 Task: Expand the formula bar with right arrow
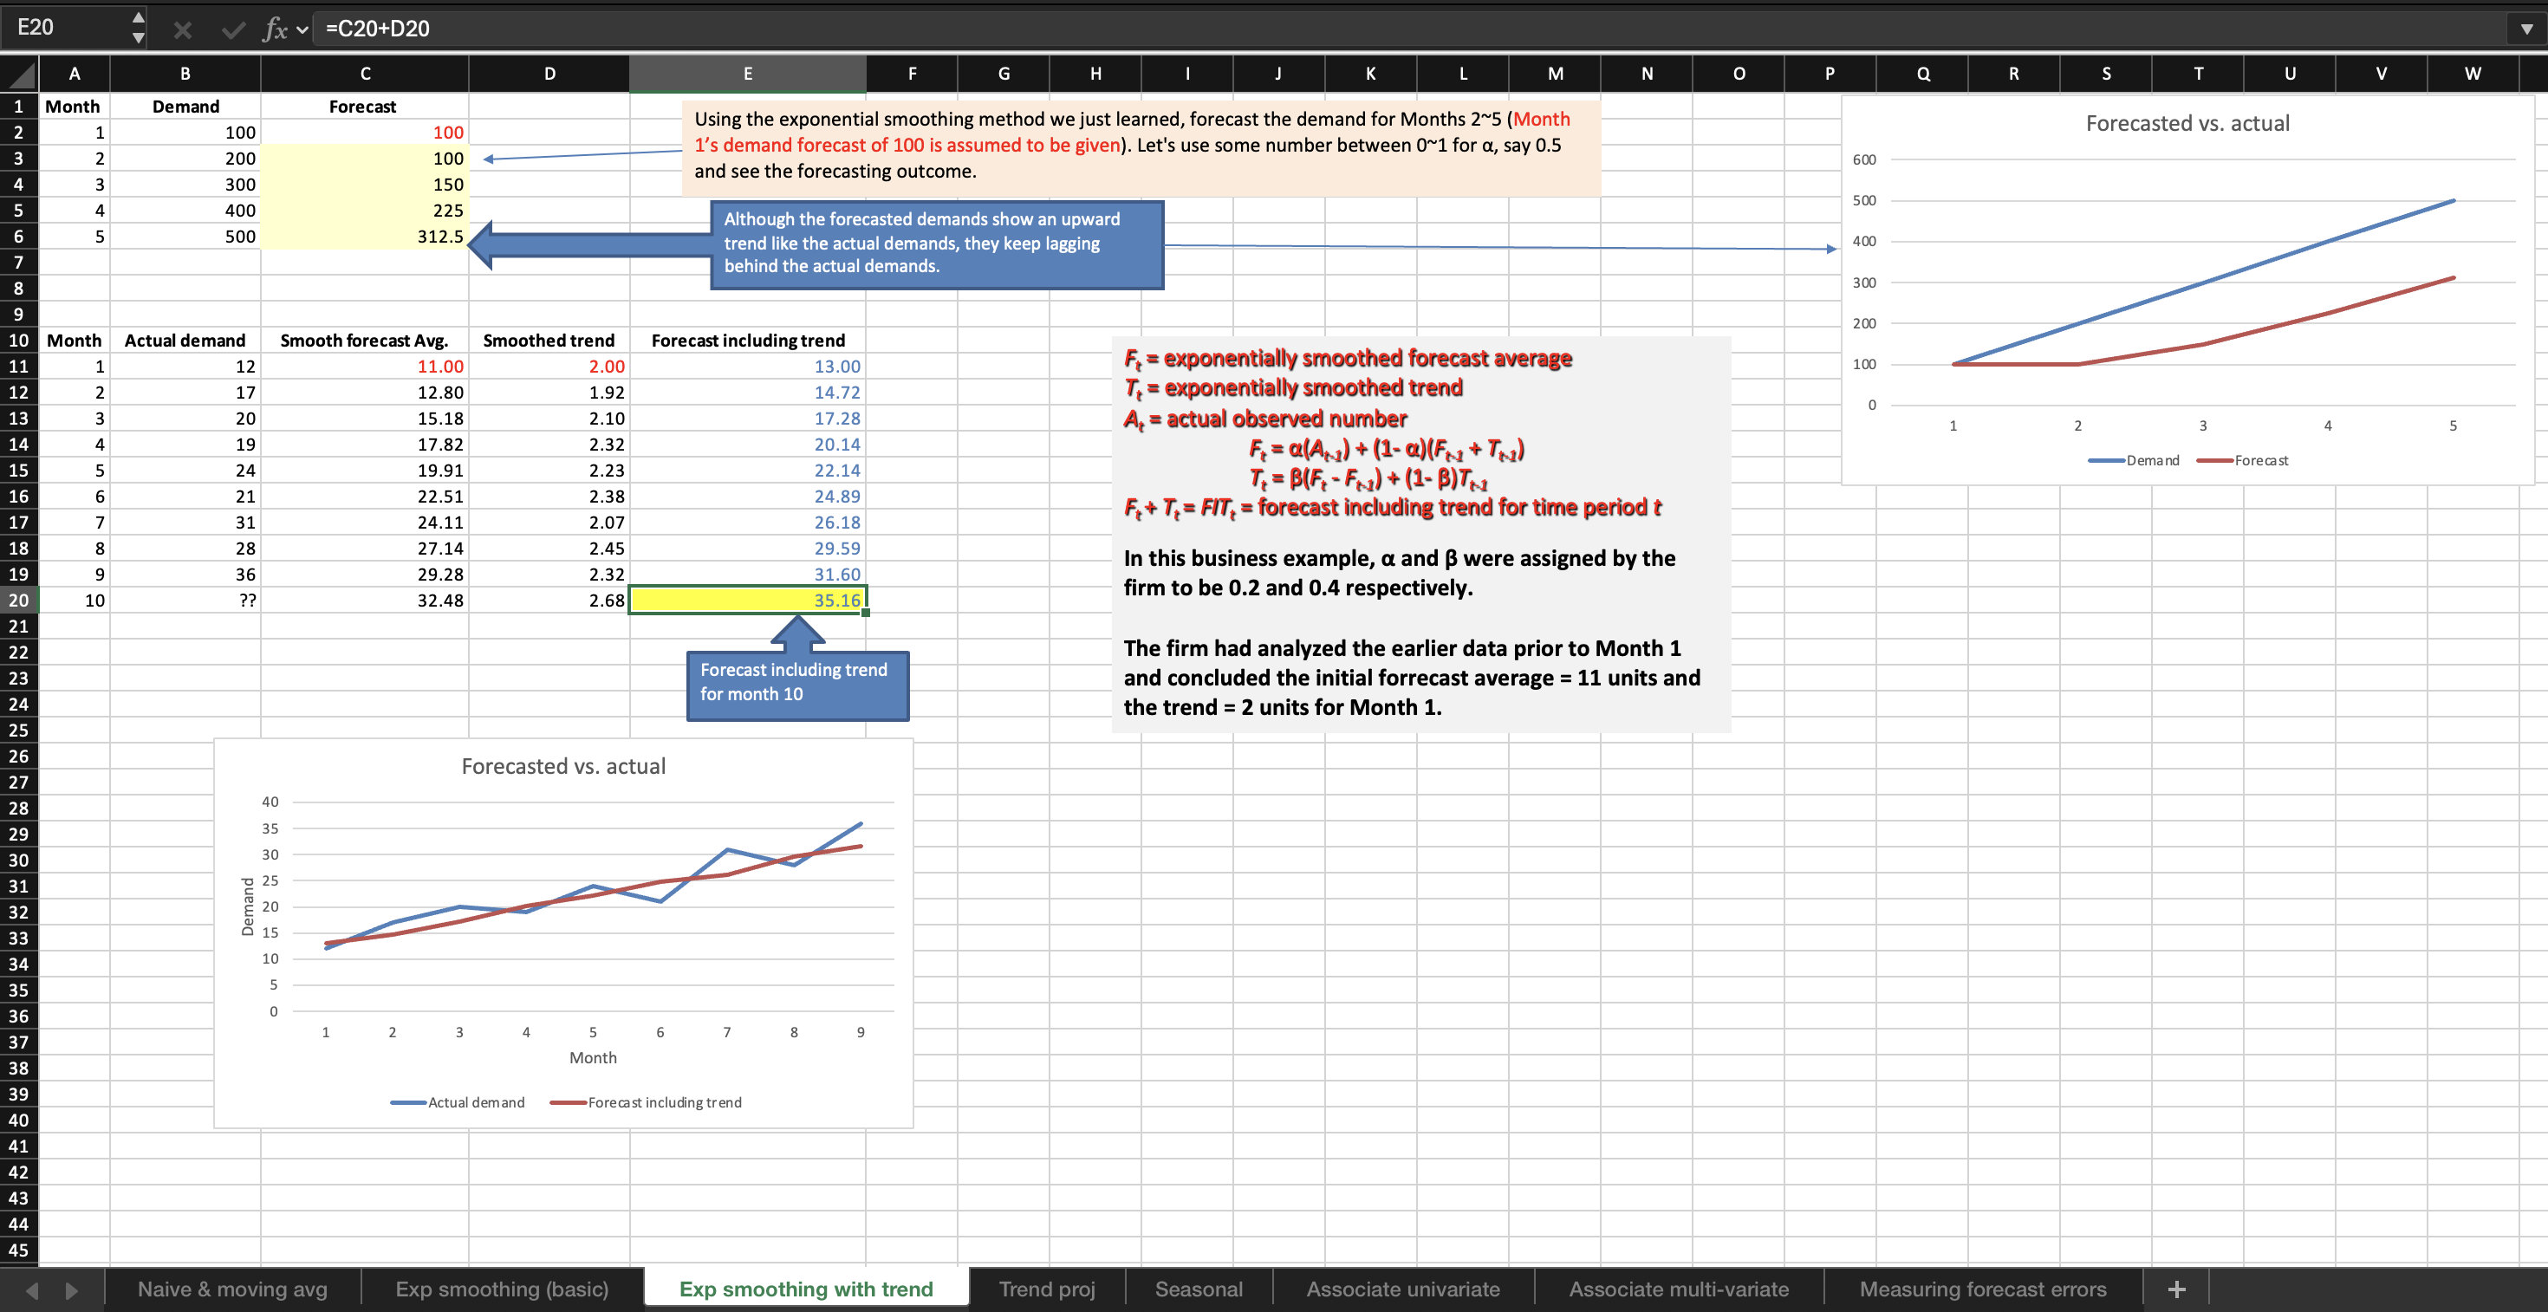coord(2526,29)
